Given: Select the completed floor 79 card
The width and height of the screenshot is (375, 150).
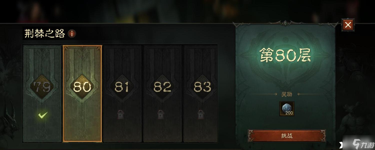Looking at the screenshot, I should (x=42, y=93).
